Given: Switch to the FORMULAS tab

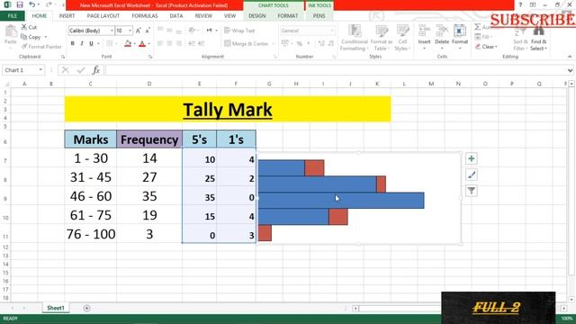Looking at the screenshot, I should point(145,16).
